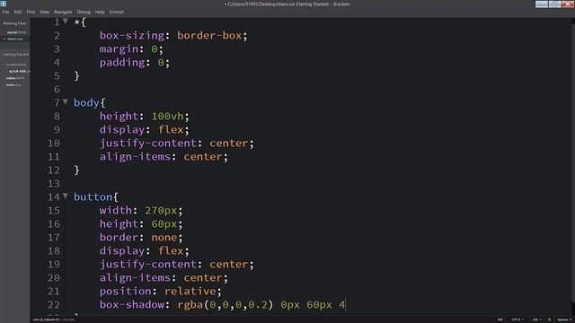Click the 'button' selector on line 14
The image size is (575, 323).
pos(93,197)
